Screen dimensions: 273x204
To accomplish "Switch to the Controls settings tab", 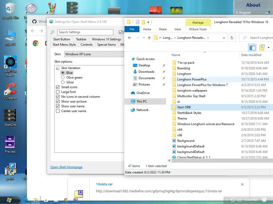I will [86, 45].
